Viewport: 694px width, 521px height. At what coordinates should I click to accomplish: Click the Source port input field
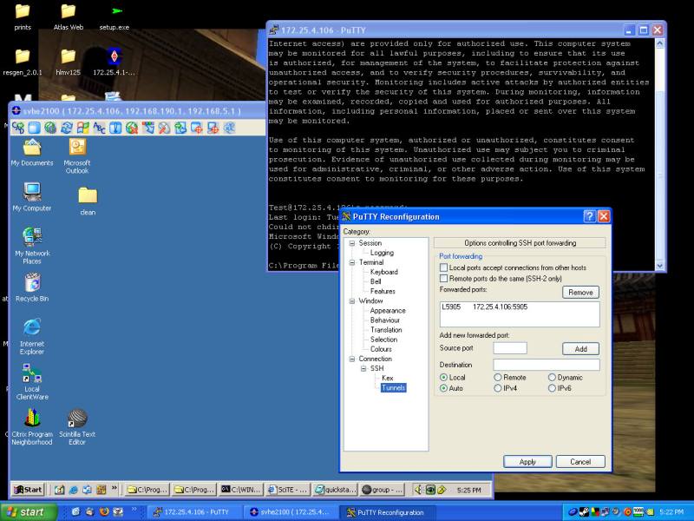pyautogui.click(x=510, y=348)
